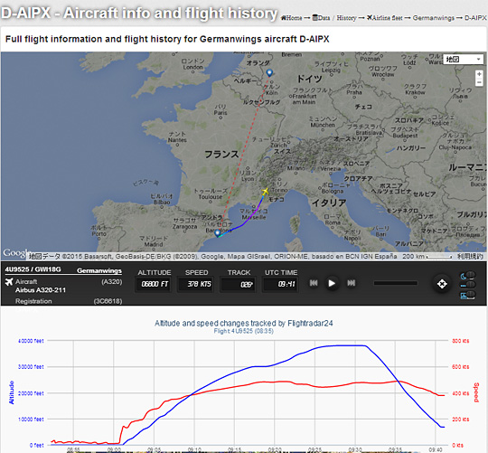Screen dimensions: 488x453
Task: Zoom out the map with minus
Action: click(479, 82)
